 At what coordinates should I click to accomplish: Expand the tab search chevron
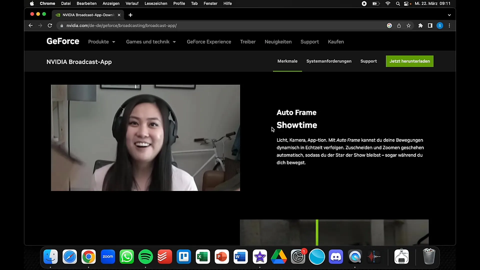click(x=449, y=15)
